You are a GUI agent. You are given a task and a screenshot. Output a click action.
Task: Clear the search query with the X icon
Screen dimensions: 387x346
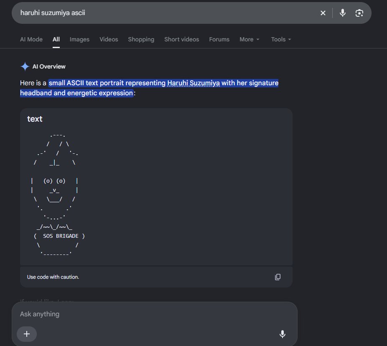coord(323,13)
